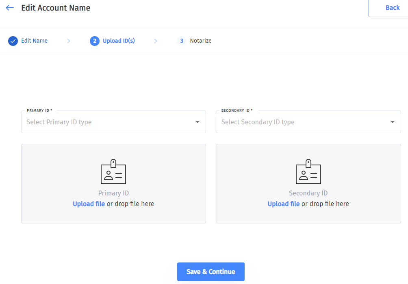Click the chevron between Upload ID(s) and Notarize
Image resolution: width=408 pixels, height=284 pixels.
pos(156,41)
